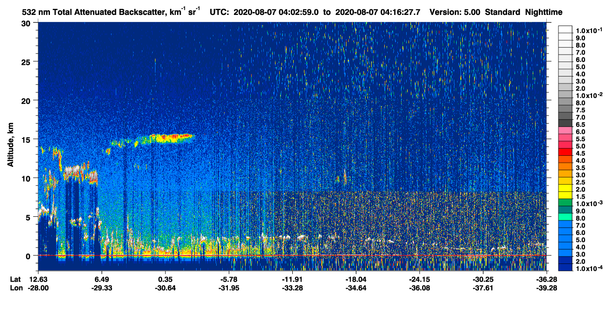Pick the mint green swatch in the colorbar
The height and width of the screenshot is (311, 607).
(x=565, y=216)
